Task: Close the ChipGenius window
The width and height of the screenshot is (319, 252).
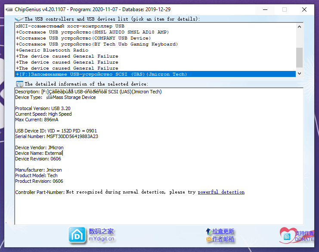Action: [x=304, y=9]
